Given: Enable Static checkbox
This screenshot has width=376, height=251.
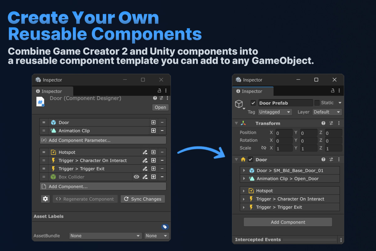Looking at the screenshot, I should pos(317,103).
